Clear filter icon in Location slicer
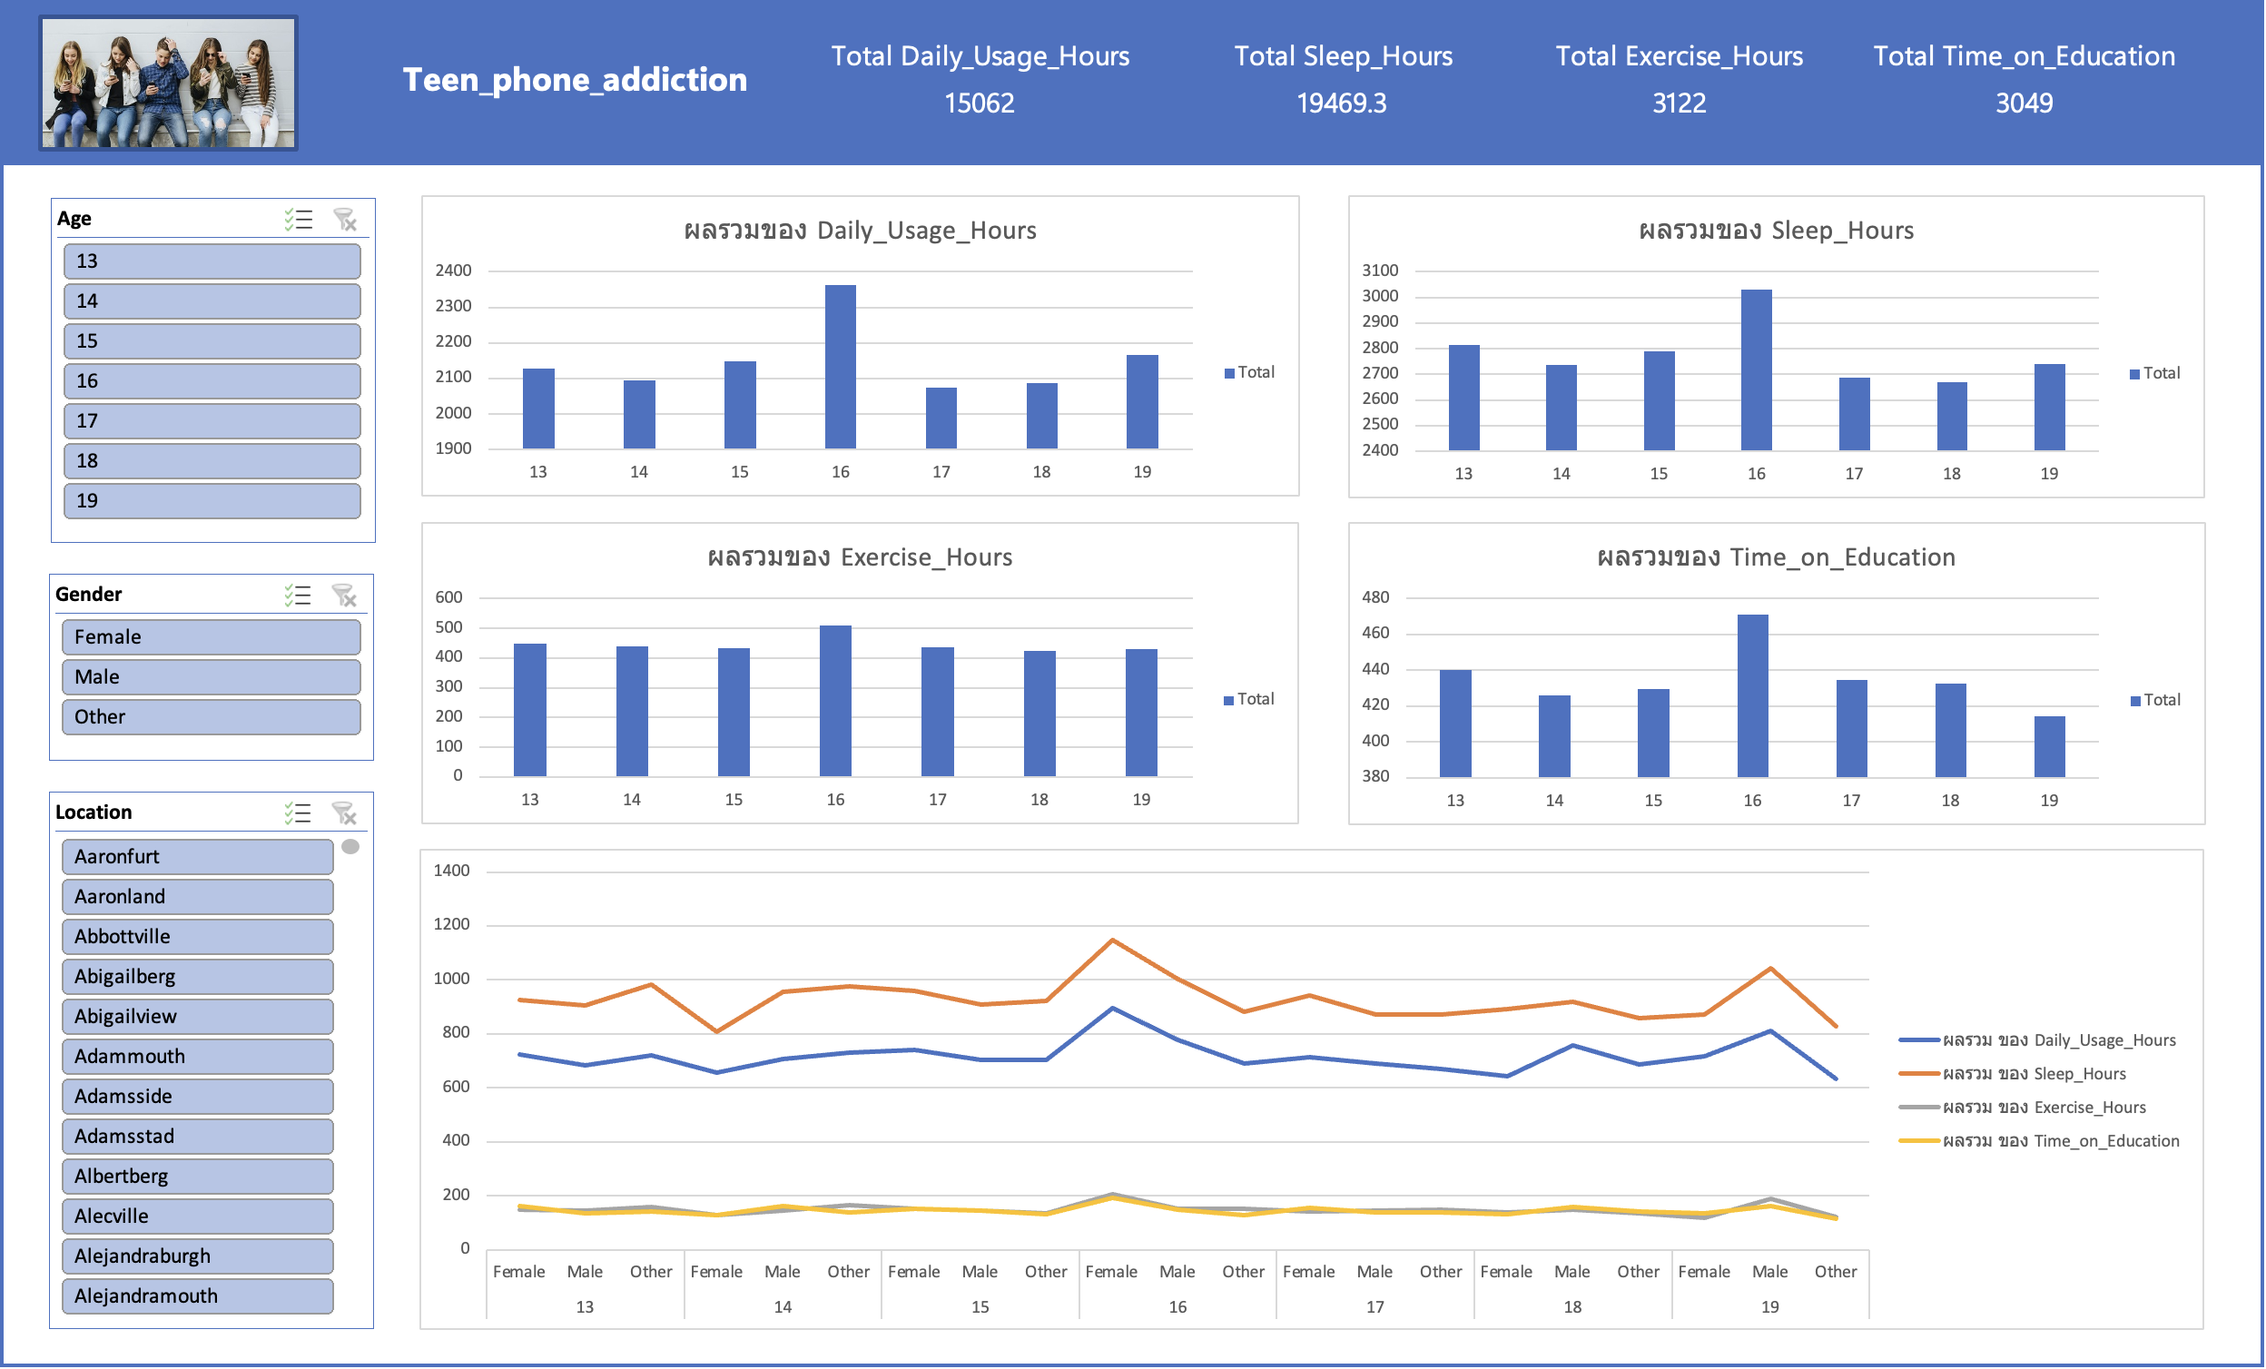This screenshot has height=1369, width=2266. [345, 813]
